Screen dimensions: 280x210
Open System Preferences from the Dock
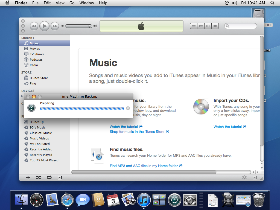[190, 200]
